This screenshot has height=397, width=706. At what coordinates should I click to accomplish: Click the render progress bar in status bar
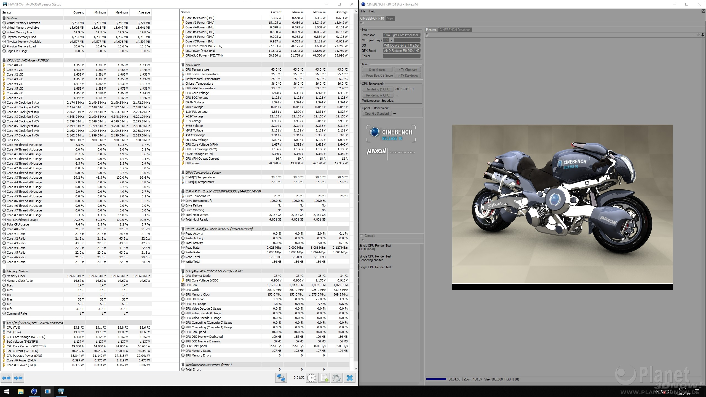click(x=436, y=379)
